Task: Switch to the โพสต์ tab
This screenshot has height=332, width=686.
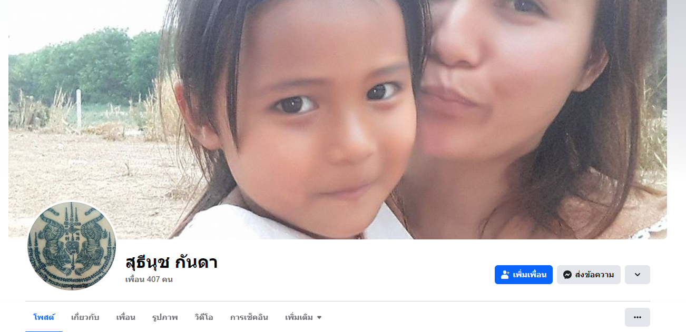Action: (44, 317)
